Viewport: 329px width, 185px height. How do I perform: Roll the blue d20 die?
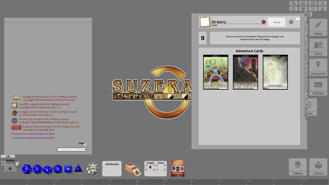(27, 169)
